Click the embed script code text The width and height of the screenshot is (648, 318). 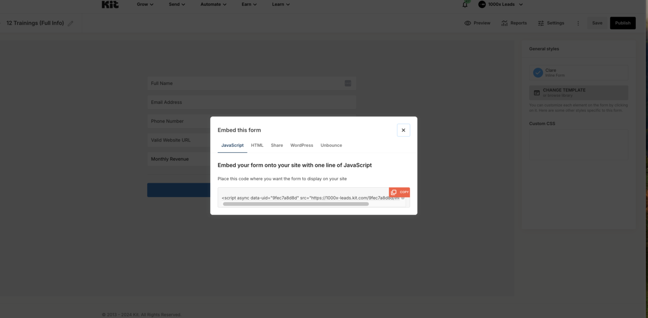tap(310, 198)
